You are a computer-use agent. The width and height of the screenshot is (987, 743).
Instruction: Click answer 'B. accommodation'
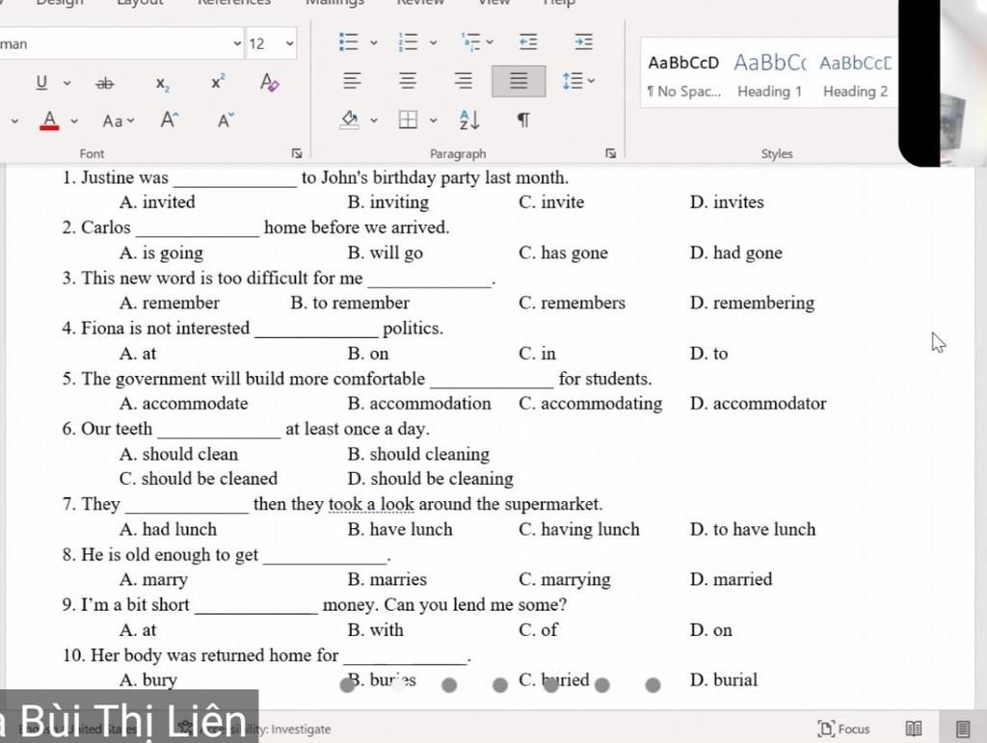click(x=419, y=403)
